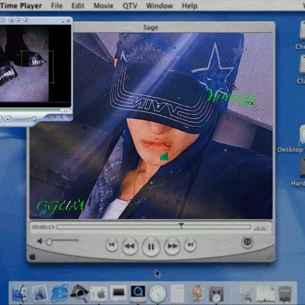Image resolution: width=305 pixels, height=305 pixels.
Task: Open the QuickTime Player application menu
Action: click(x=21, y=6)
